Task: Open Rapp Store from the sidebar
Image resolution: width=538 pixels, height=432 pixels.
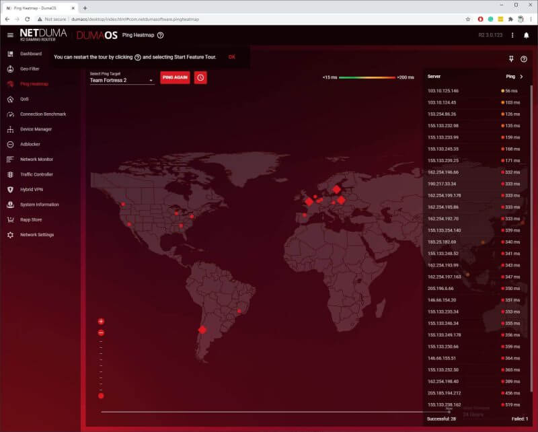Action: pos(31,220)
